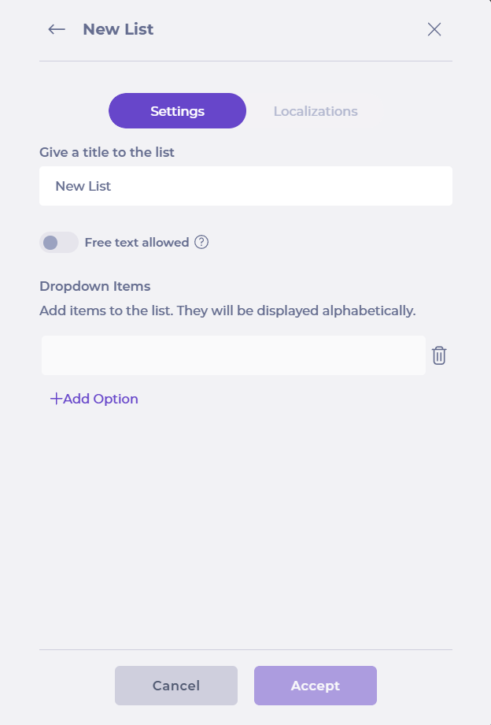Cancel the new list creation

coord(176,686)
